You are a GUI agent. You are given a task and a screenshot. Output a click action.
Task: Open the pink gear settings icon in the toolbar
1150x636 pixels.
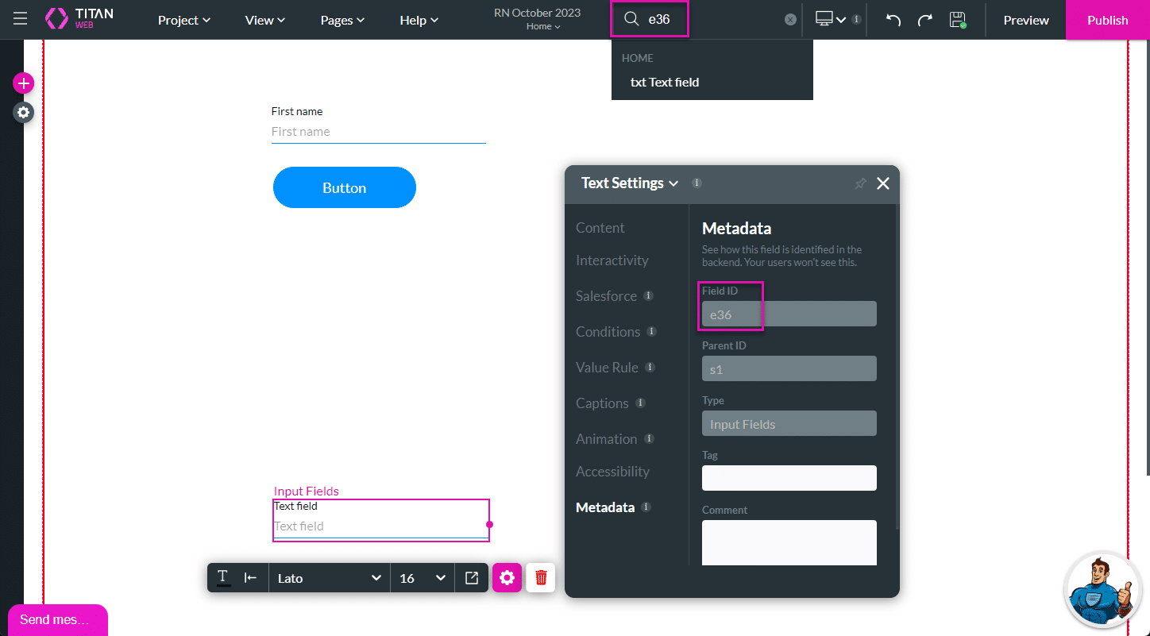pyautogui.click(x=507, y=577)
